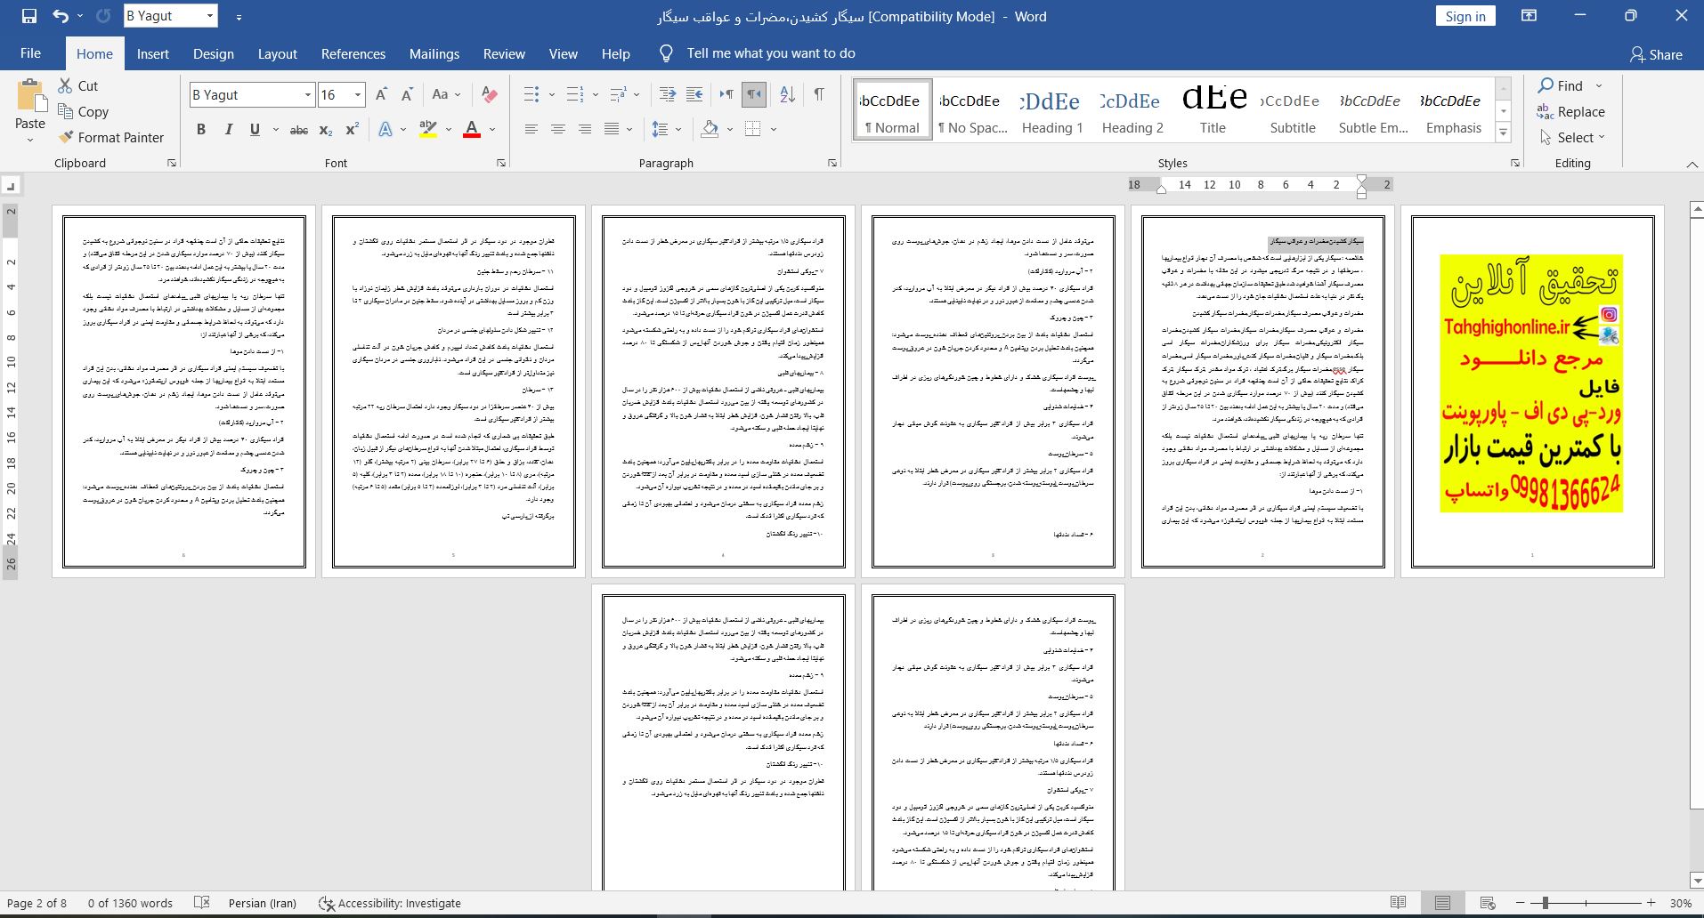This screenshot has width=1704, height=918.
Task: Apply strikethrough to text
Action: [x=299, y=130]
